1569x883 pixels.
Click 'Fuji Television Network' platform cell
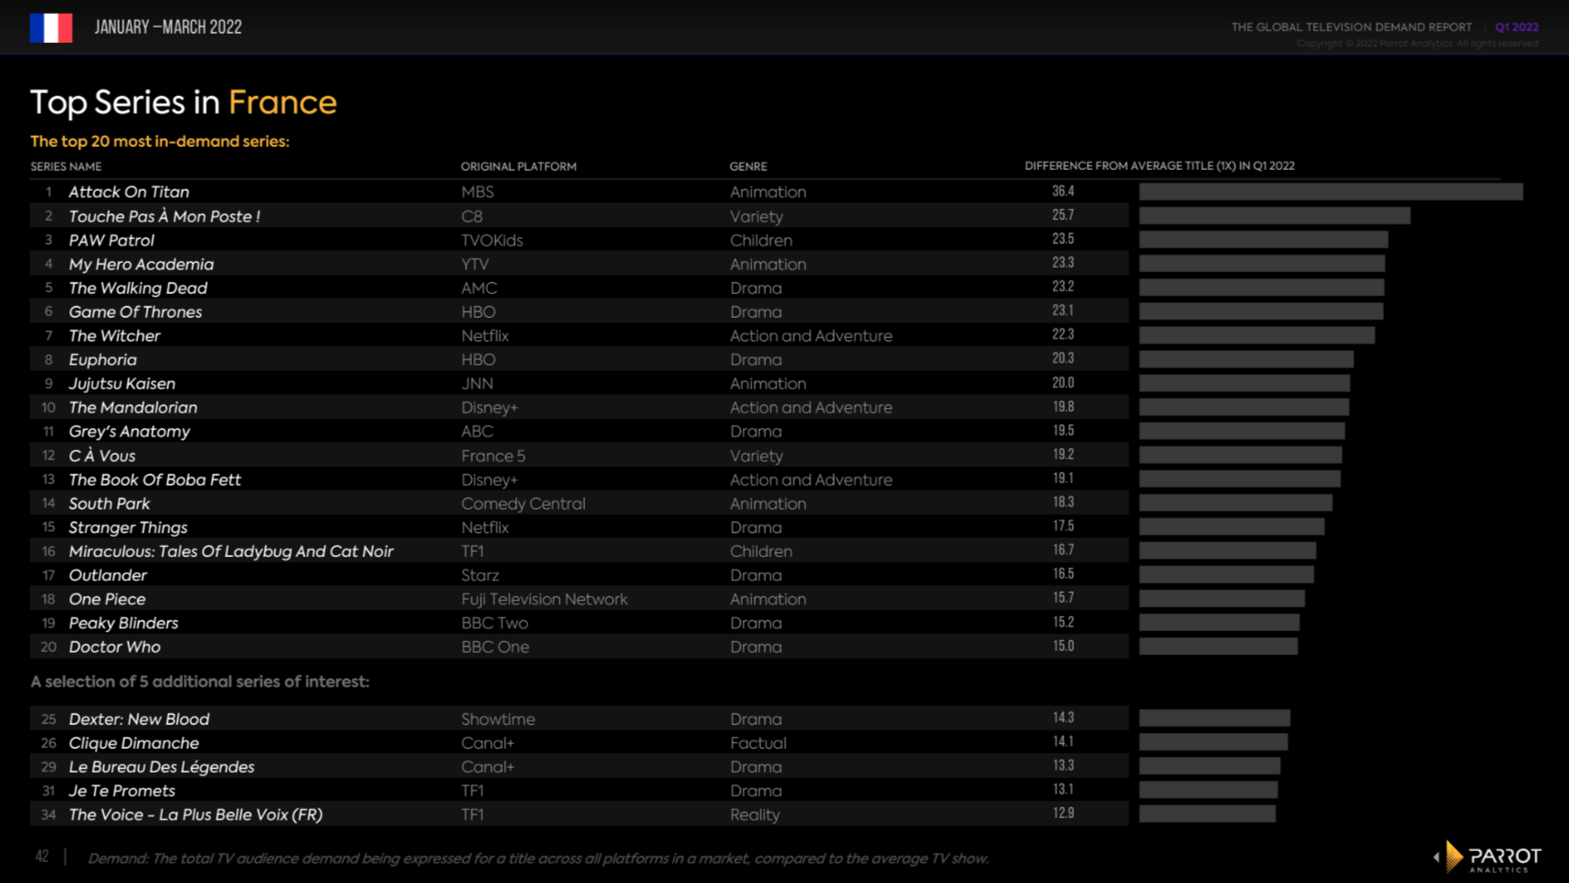544,599
